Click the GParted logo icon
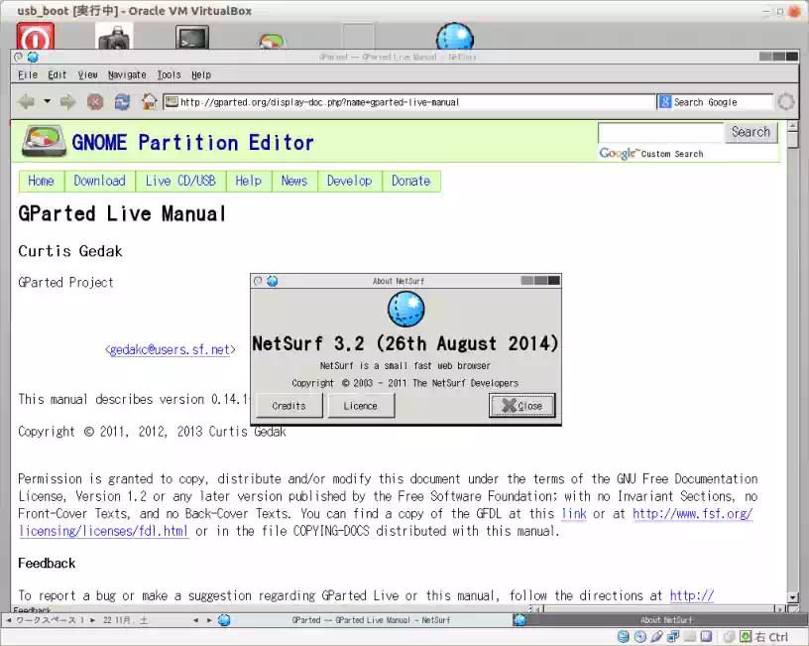Viewport: 809px width, 646px height. coord(44,141)
